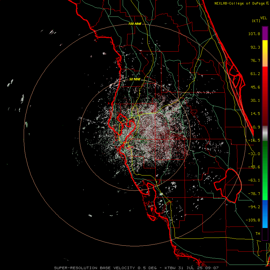This screenshot has width=270, height=270.
Task: Select the 61.2 velocity scale label
Action: (x=255, y=74)
